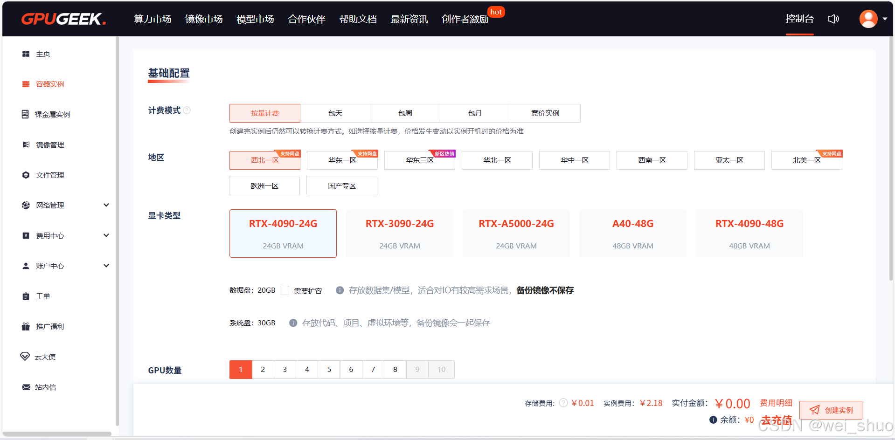Click the 推广福利 gift icon
The height and width of the screenshot is (440, 895).
point(26,327)
